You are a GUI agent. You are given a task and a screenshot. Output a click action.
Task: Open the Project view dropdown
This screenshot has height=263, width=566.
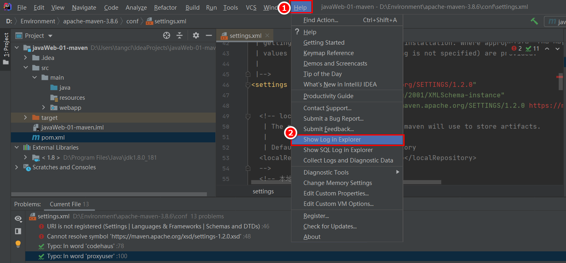(50, 36)
